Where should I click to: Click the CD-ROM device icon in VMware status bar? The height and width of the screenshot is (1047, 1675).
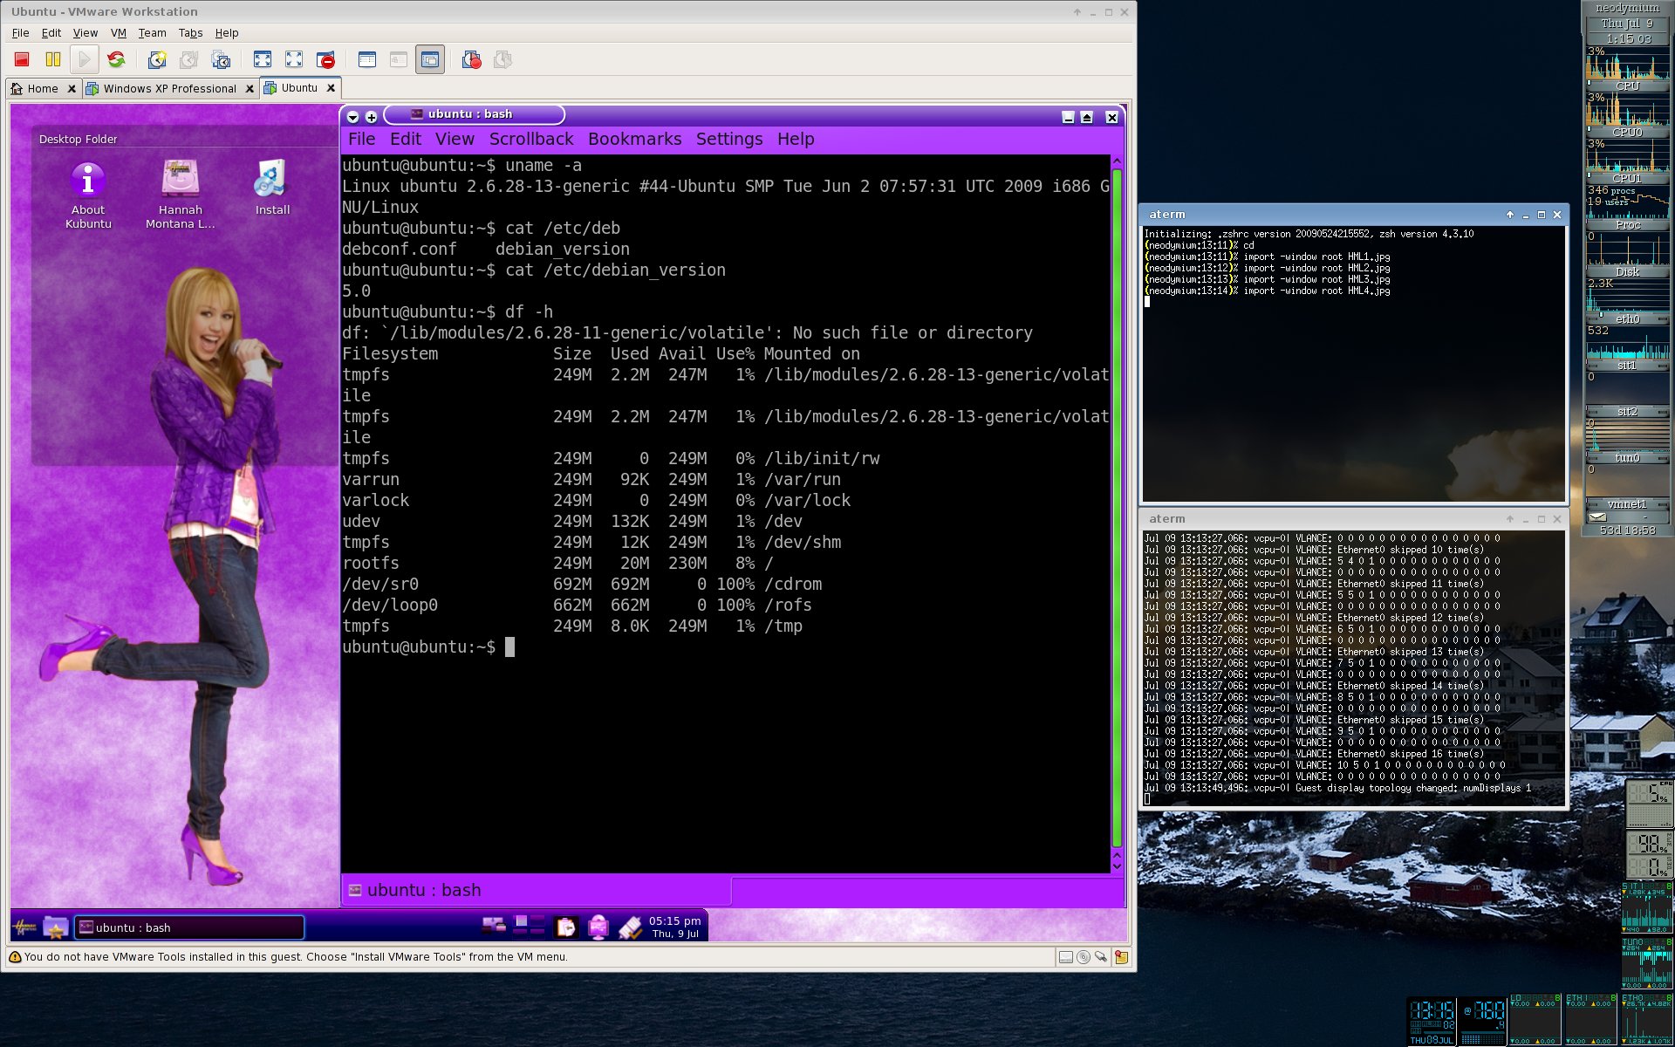pos(1084,957)
